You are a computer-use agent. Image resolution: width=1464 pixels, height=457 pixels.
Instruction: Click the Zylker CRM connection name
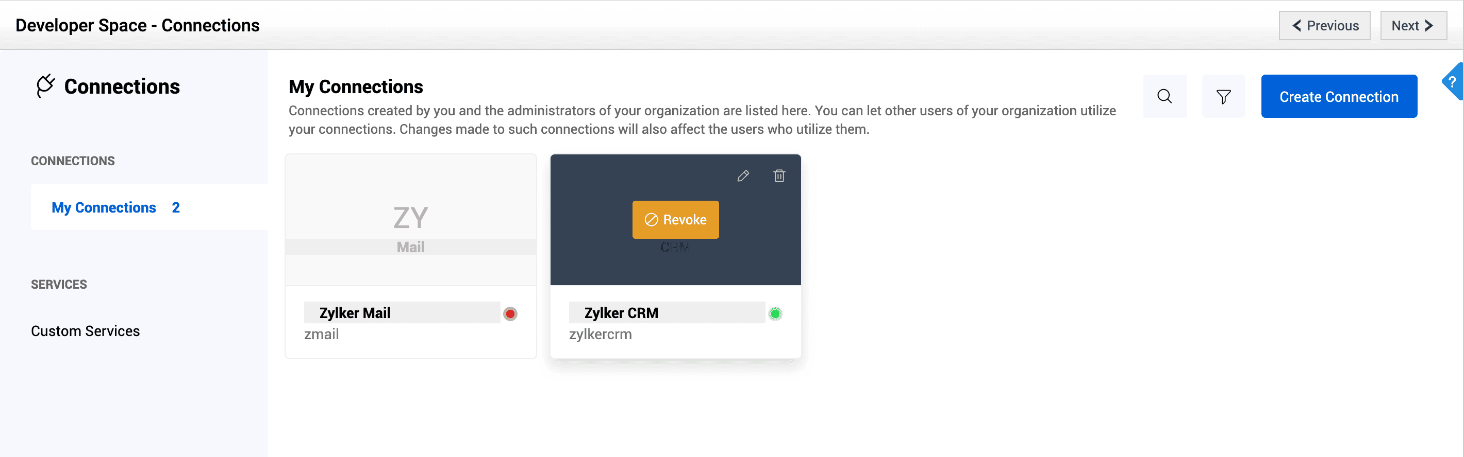[621, 313]
